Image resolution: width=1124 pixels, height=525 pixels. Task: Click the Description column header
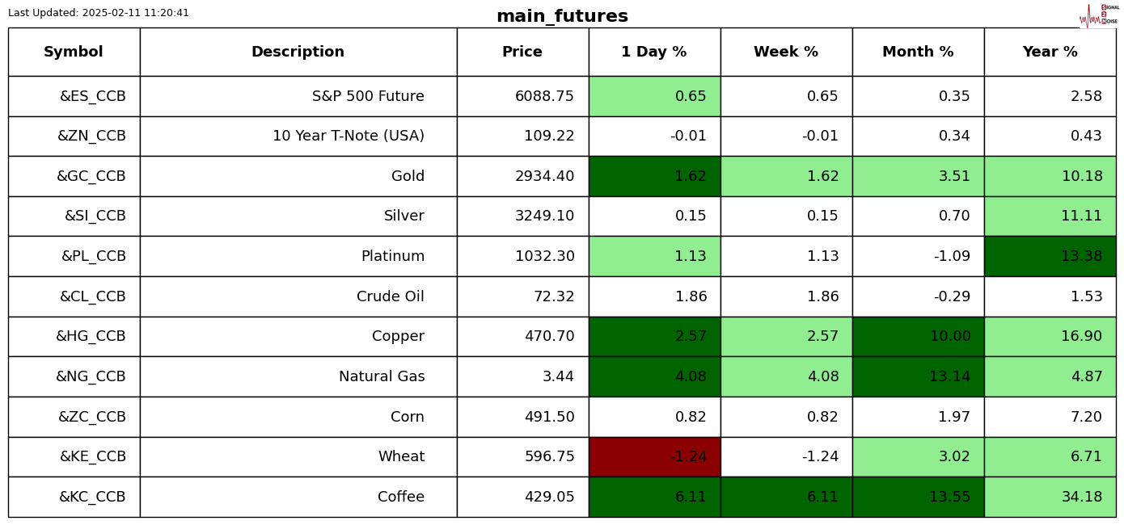(x=298, y=52)
